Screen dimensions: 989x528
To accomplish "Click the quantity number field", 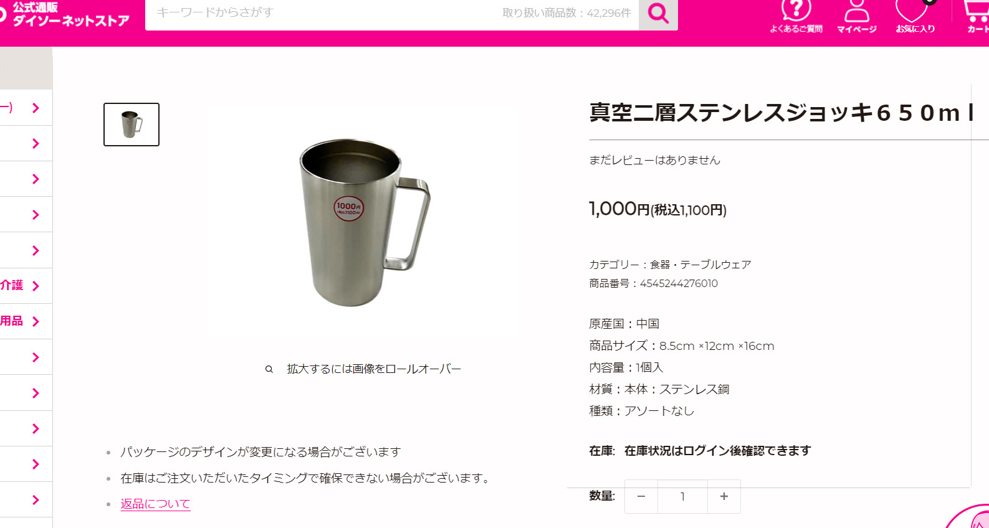I will (x=682, y=496).
